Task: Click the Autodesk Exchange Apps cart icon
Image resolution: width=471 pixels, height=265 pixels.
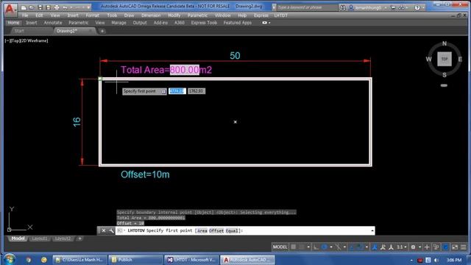Action: pyautogui.click(x=393, y=7)
